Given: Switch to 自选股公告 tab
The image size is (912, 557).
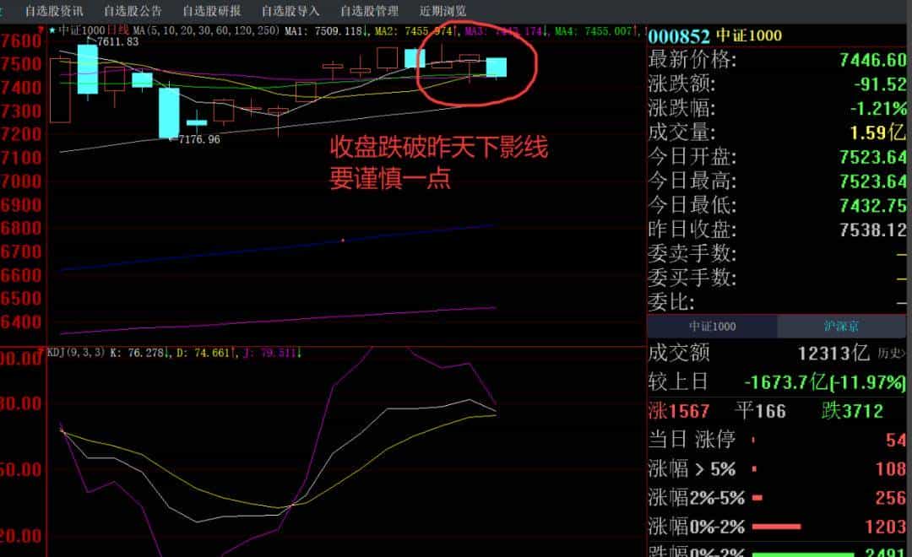Looking at the screenshot, I should 133,11.
